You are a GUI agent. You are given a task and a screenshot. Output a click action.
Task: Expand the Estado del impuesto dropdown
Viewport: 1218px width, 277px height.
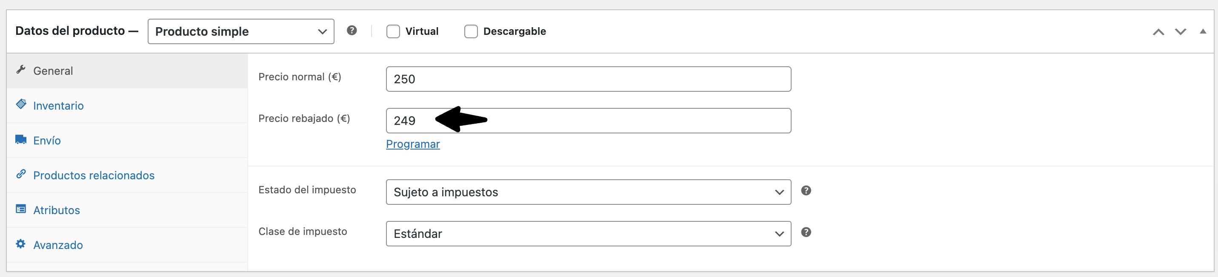[588, 192]
